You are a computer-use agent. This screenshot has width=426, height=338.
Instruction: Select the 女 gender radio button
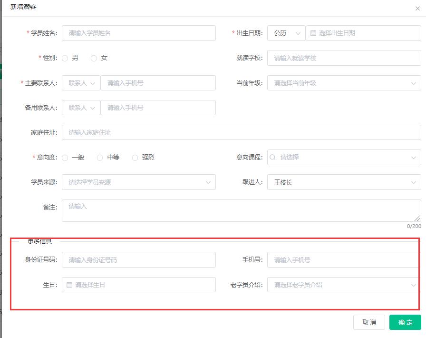coord(94,58)
